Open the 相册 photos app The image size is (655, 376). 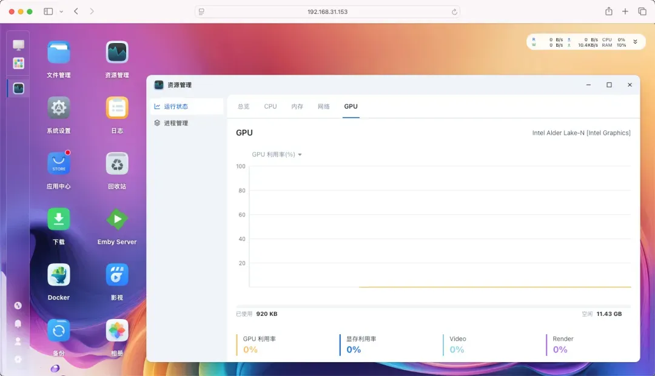tap(117, 331)
